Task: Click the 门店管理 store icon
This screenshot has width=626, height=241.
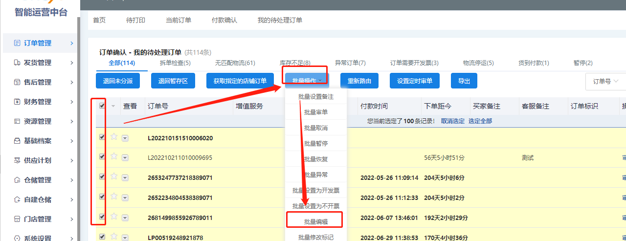Action: pos(17,219)
